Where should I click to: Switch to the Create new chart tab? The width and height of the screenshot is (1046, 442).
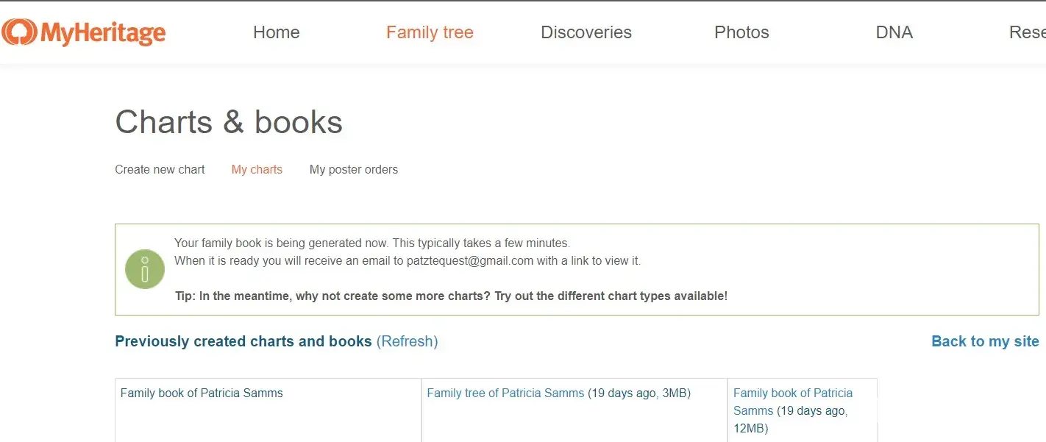tap(160, 169)
